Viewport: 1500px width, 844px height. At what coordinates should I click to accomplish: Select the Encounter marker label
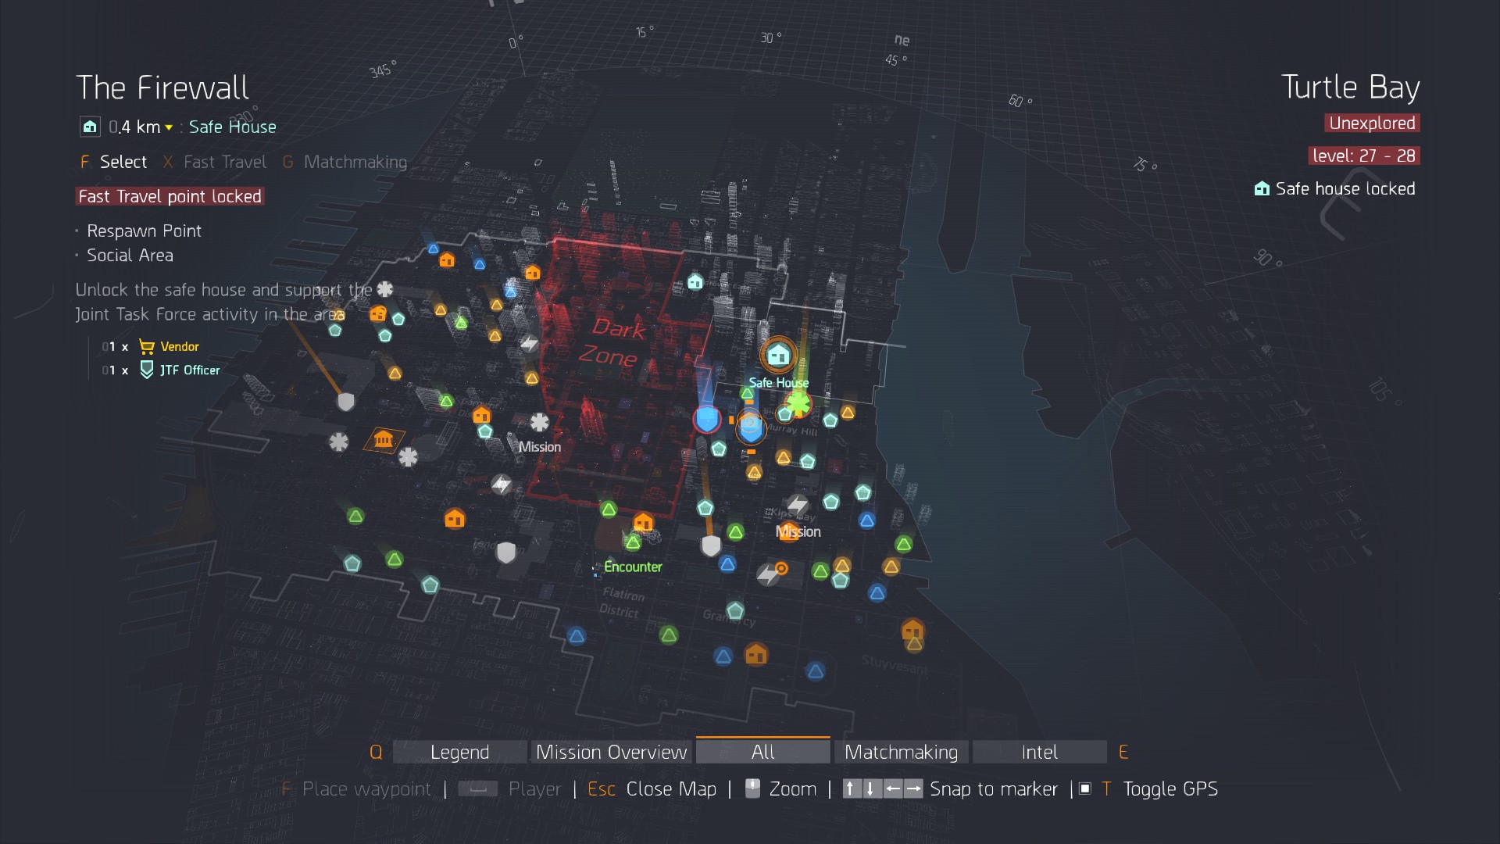pyautogui.click(x=633, y=567)
